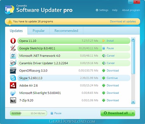Click the Adobe Air icon
Viewport: 145px width, 124px height.
(x=13, y=86)
